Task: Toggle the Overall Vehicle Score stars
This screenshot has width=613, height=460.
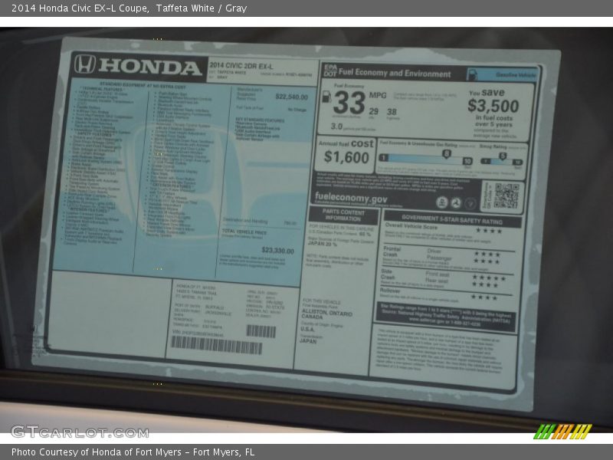Action: click(x=489, y=230)
